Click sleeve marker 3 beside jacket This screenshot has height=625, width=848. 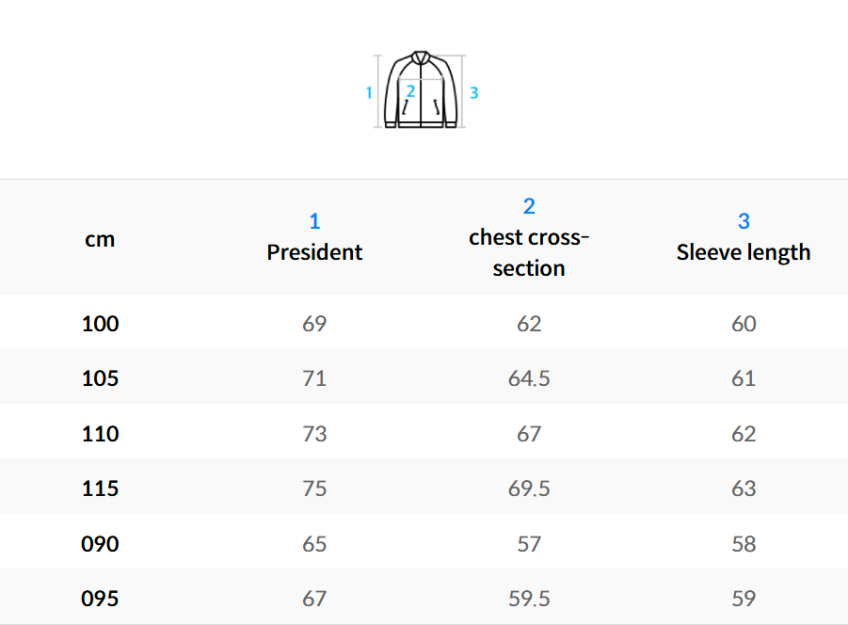(474, 92)
